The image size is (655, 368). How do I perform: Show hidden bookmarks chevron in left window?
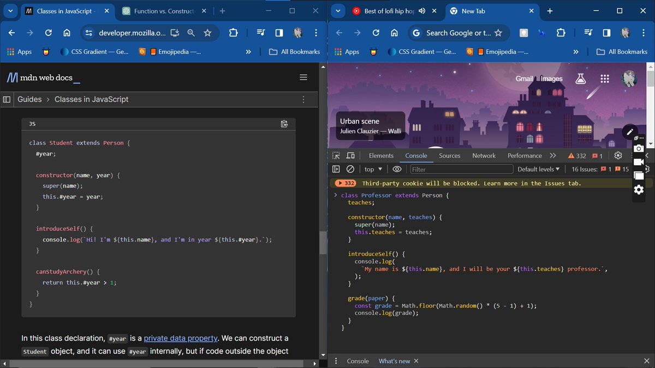(x=248, y=52)
